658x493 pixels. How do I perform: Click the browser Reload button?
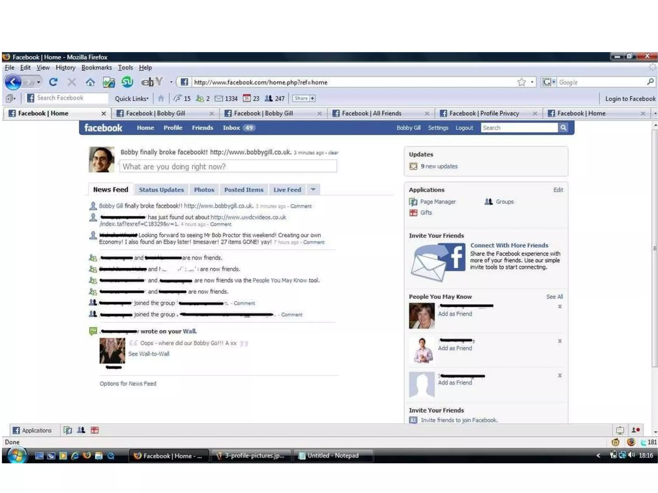click(53, 82)
